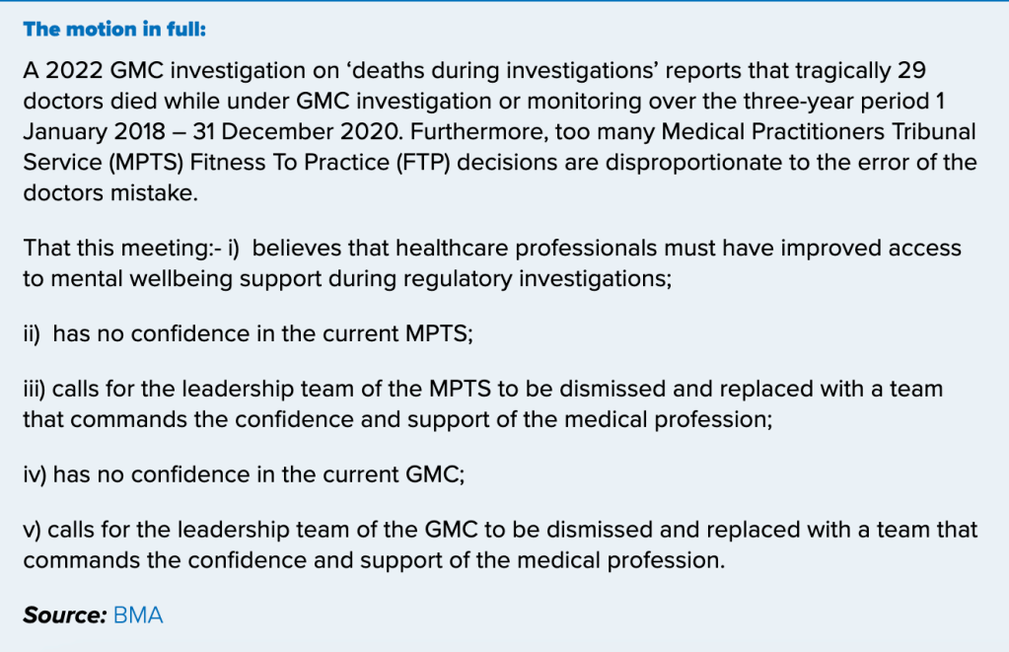Click clause iii) calling for MPTS leadership dismissal
The image size is (1009, 652).
[x=482, y=403]
